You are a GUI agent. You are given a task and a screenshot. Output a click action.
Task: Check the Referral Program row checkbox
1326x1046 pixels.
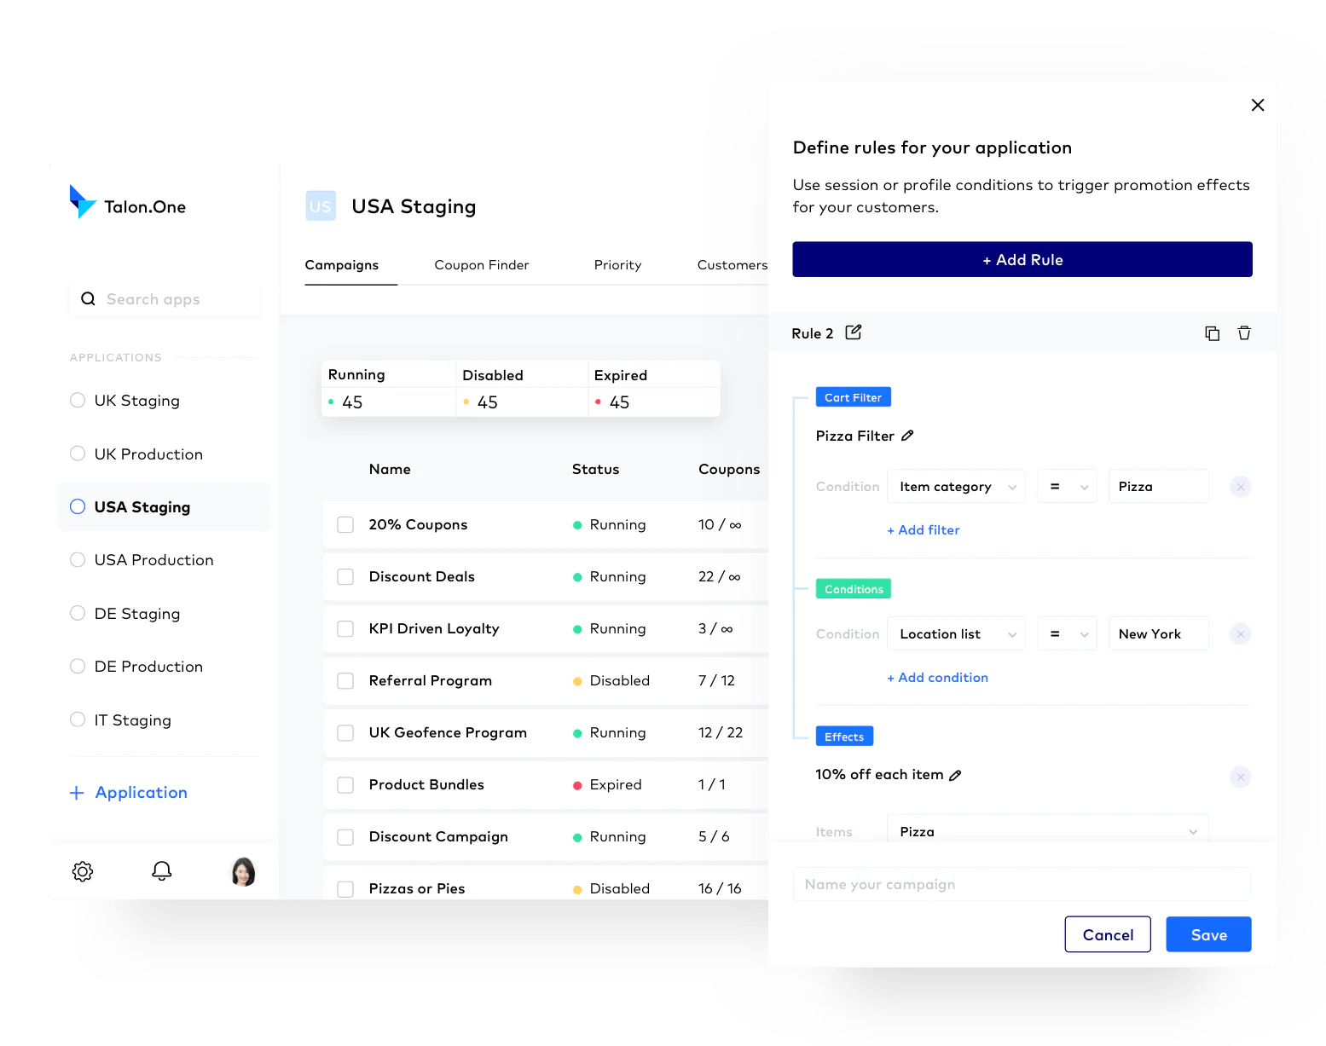[345, 681]
